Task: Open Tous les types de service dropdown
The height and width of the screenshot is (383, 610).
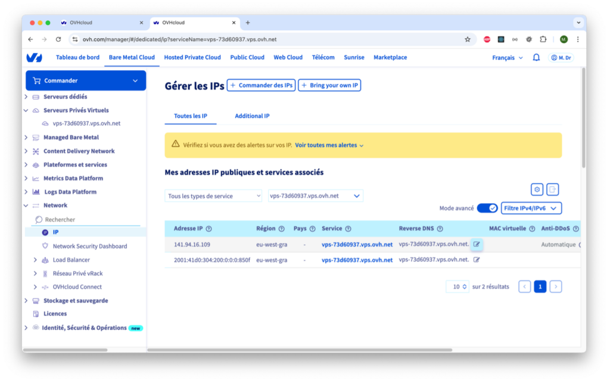Action: pyautogui.click(x=214, y=196)
